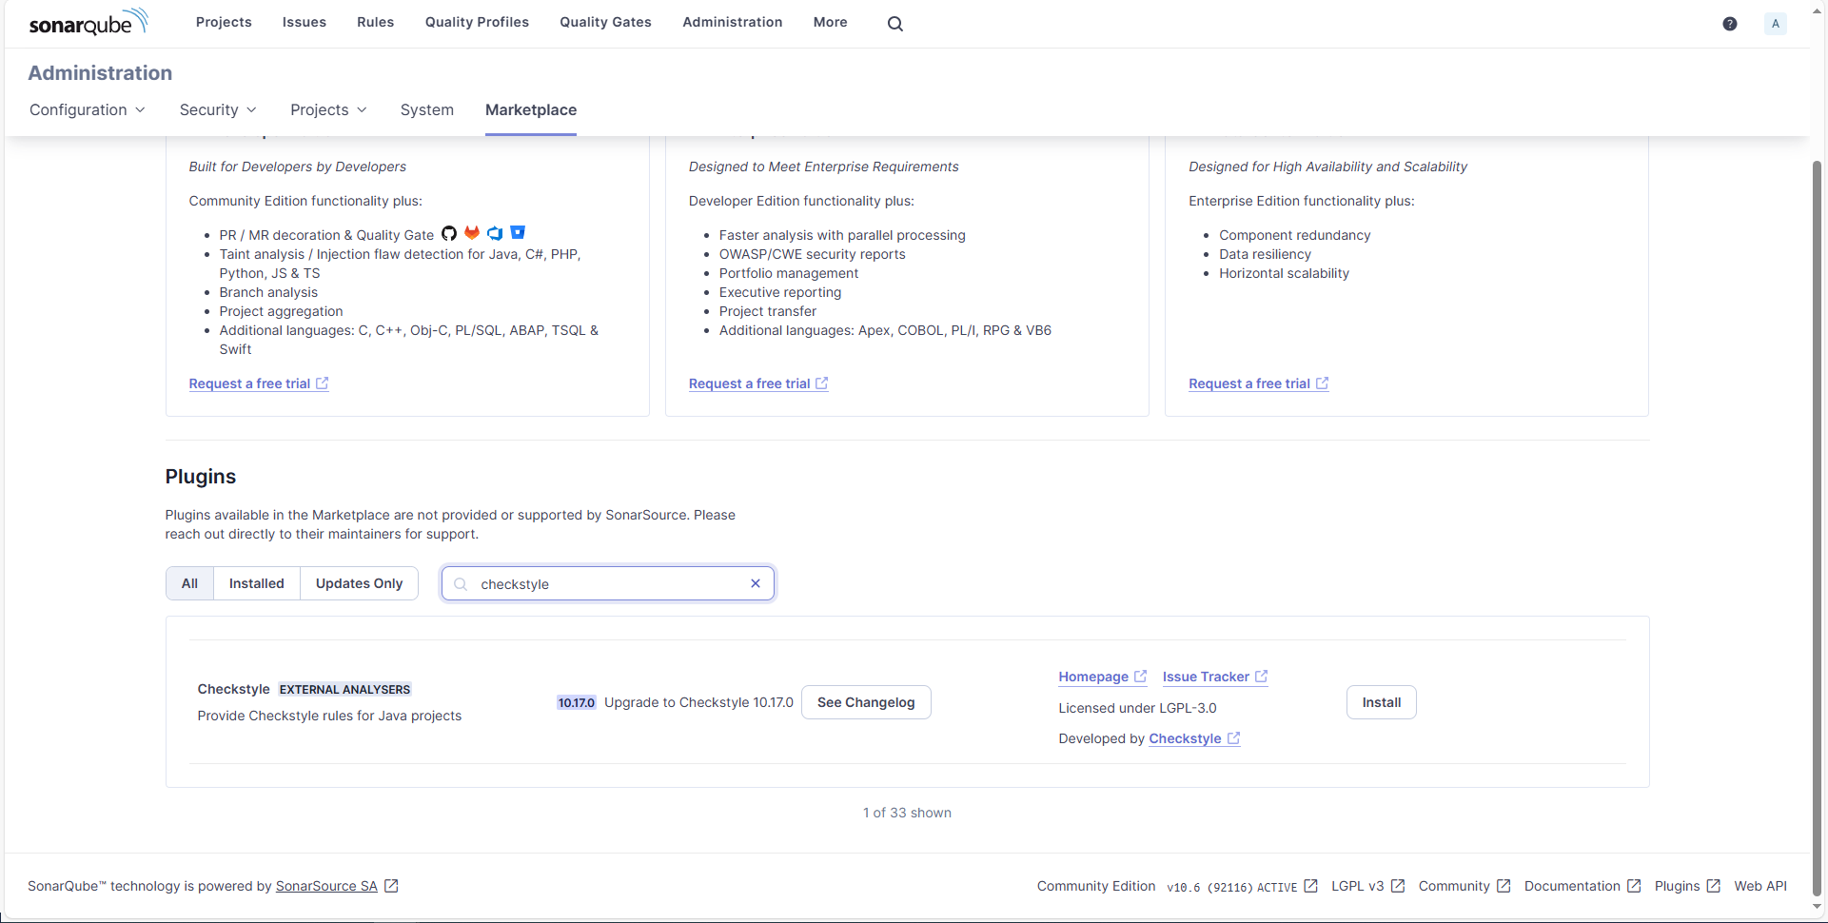Click the scrollbar down arrow
This screenshot has height=923, width=1828.
[x=1817, y=907]
